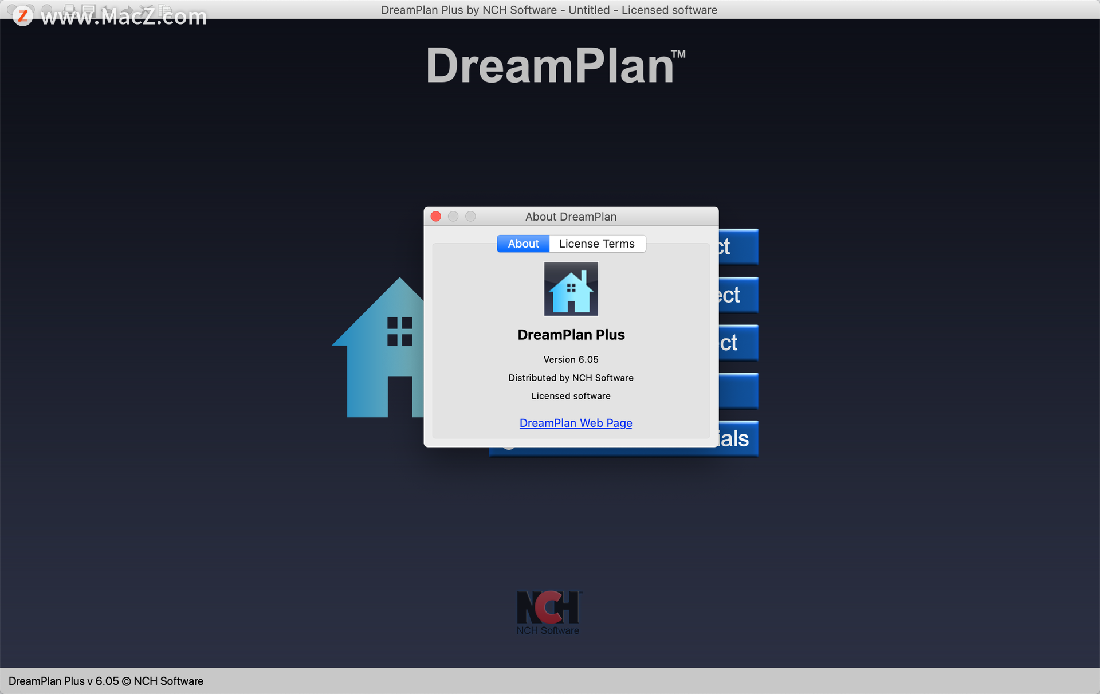Open the DreamPlan Web Page link

(x=576, y=423)
